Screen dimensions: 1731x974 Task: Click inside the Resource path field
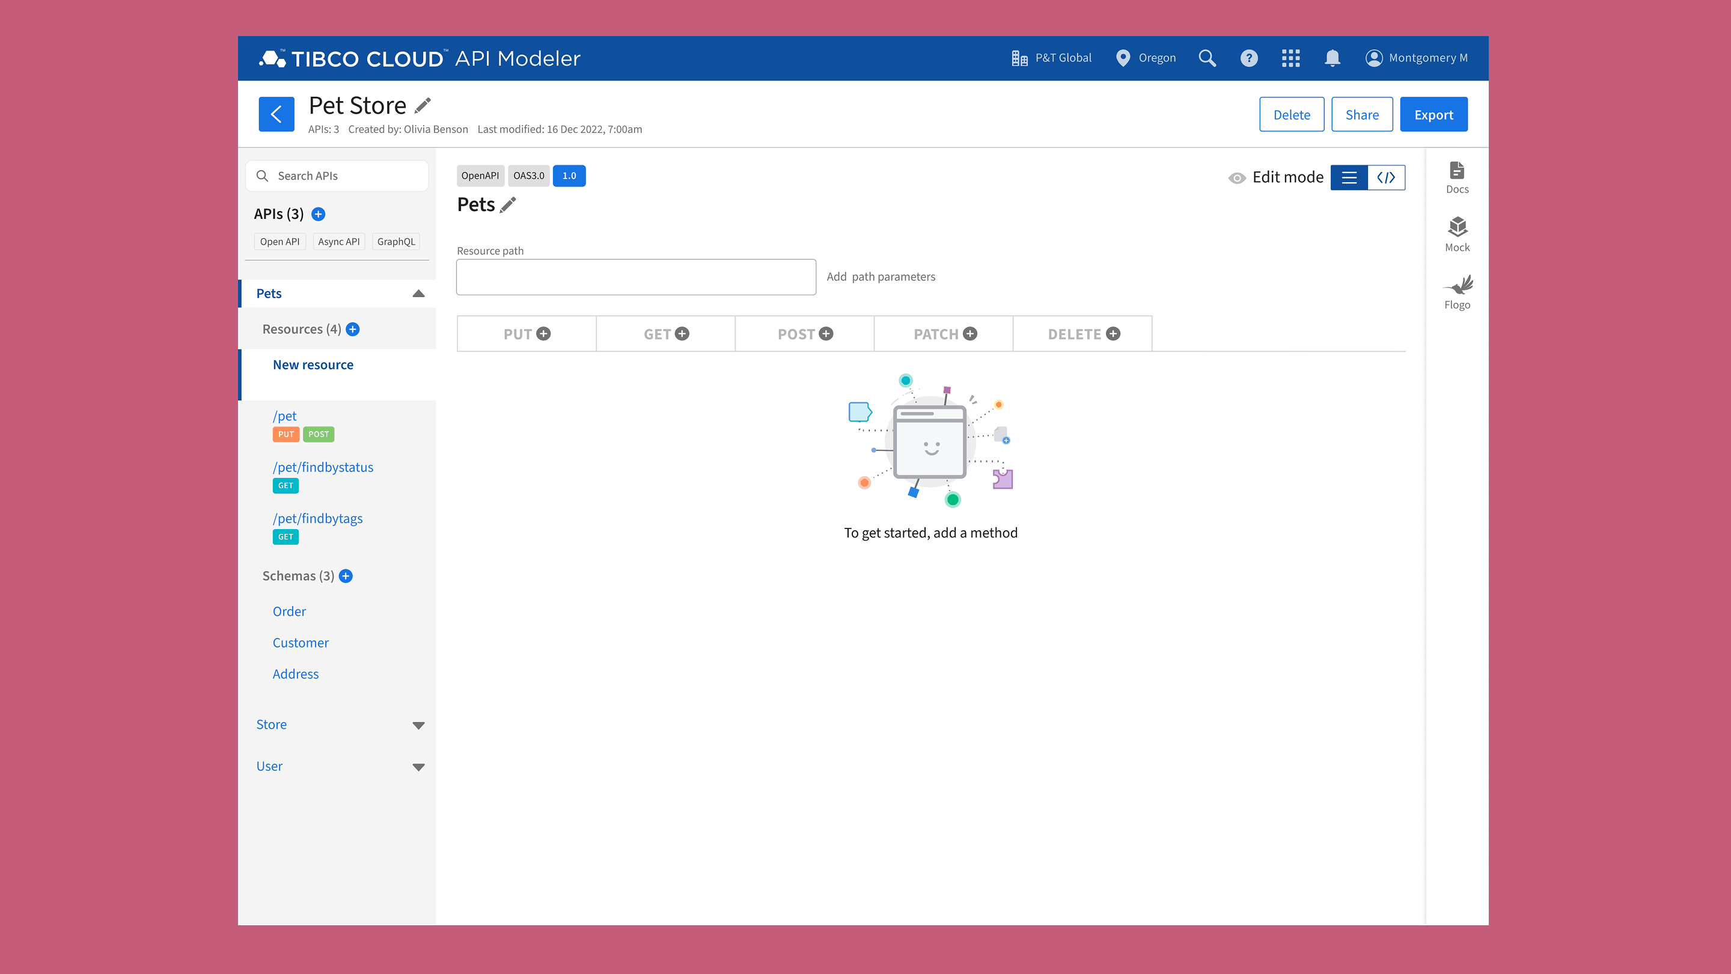point(635,277)
